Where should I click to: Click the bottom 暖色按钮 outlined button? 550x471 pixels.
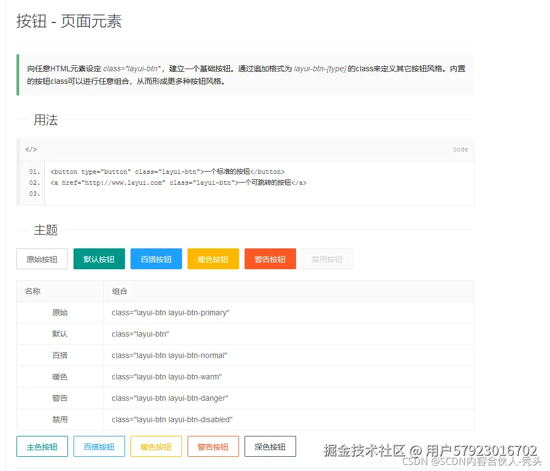click(x=156, y=446)
